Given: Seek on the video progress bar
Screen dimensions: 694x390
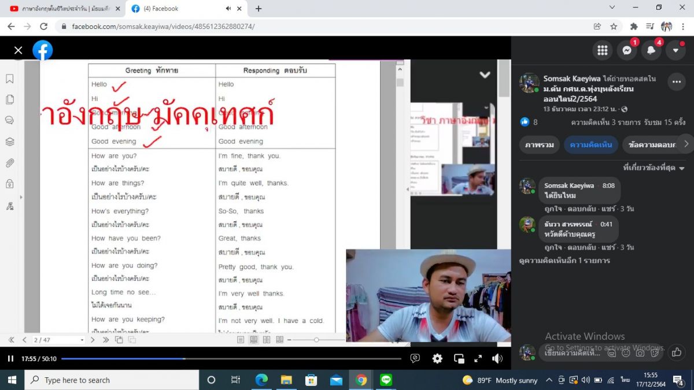Looking at the screenshot, I should click(x=231, y=359).
